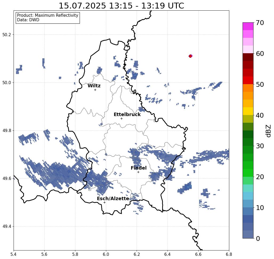This screenshot has height=259, width=274.
Task: Click the longitude 6.2 axis label
Action: (137, 254)
